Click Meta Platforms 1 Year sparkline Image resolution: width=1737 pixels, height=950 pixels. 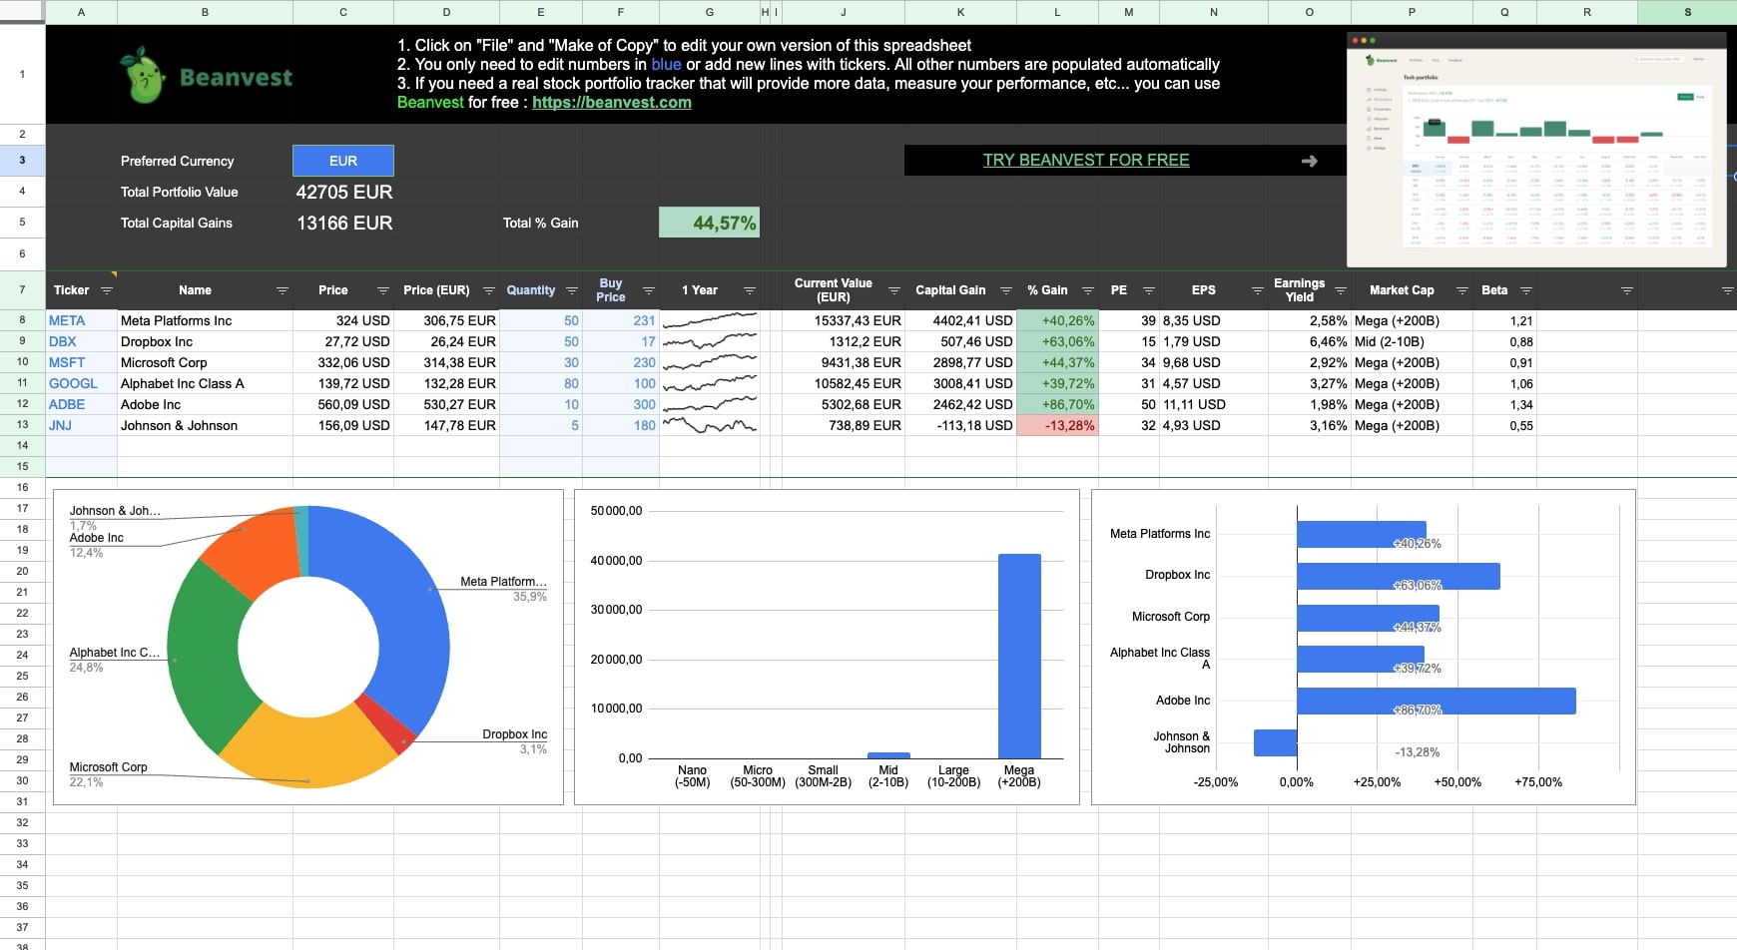coord(710,320)
